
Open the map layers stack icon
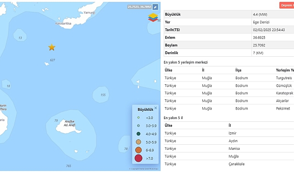153,17
